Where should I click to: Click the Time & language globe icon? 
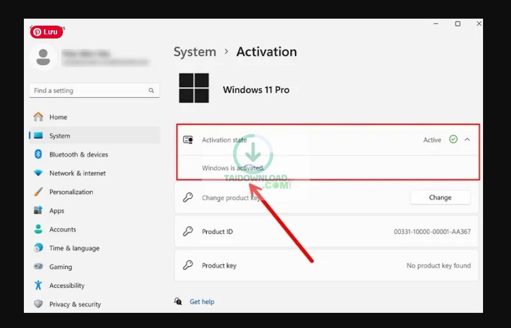(38, 248)
